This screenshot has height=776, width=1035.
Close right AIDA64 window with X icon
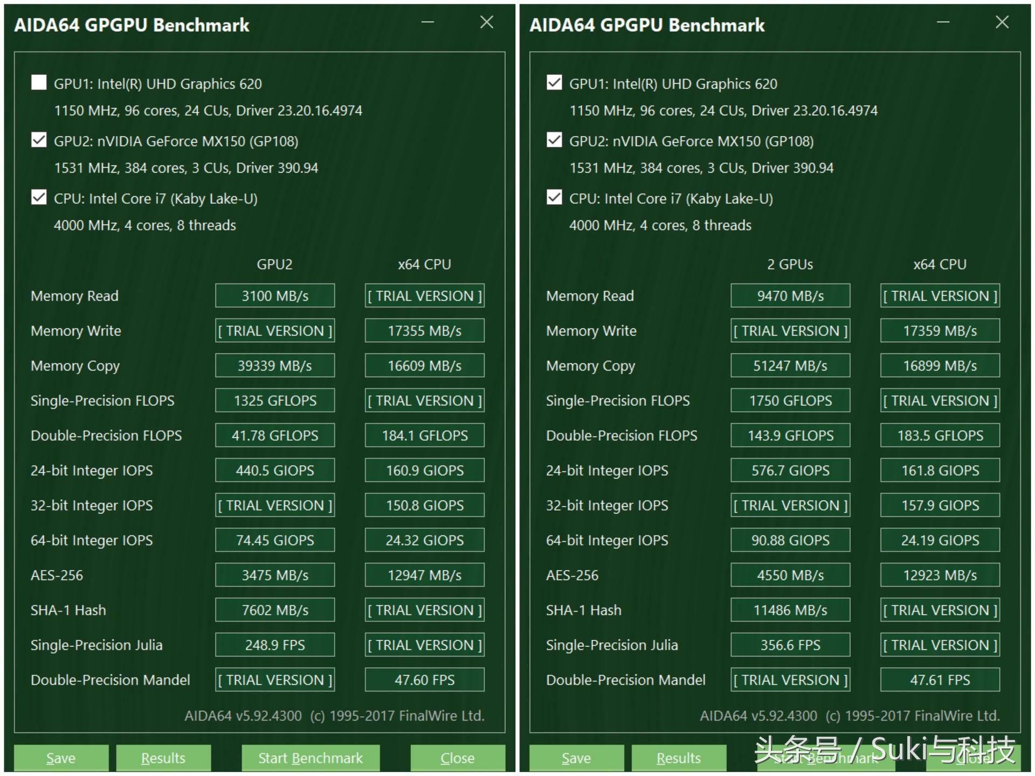(1002, 23)
